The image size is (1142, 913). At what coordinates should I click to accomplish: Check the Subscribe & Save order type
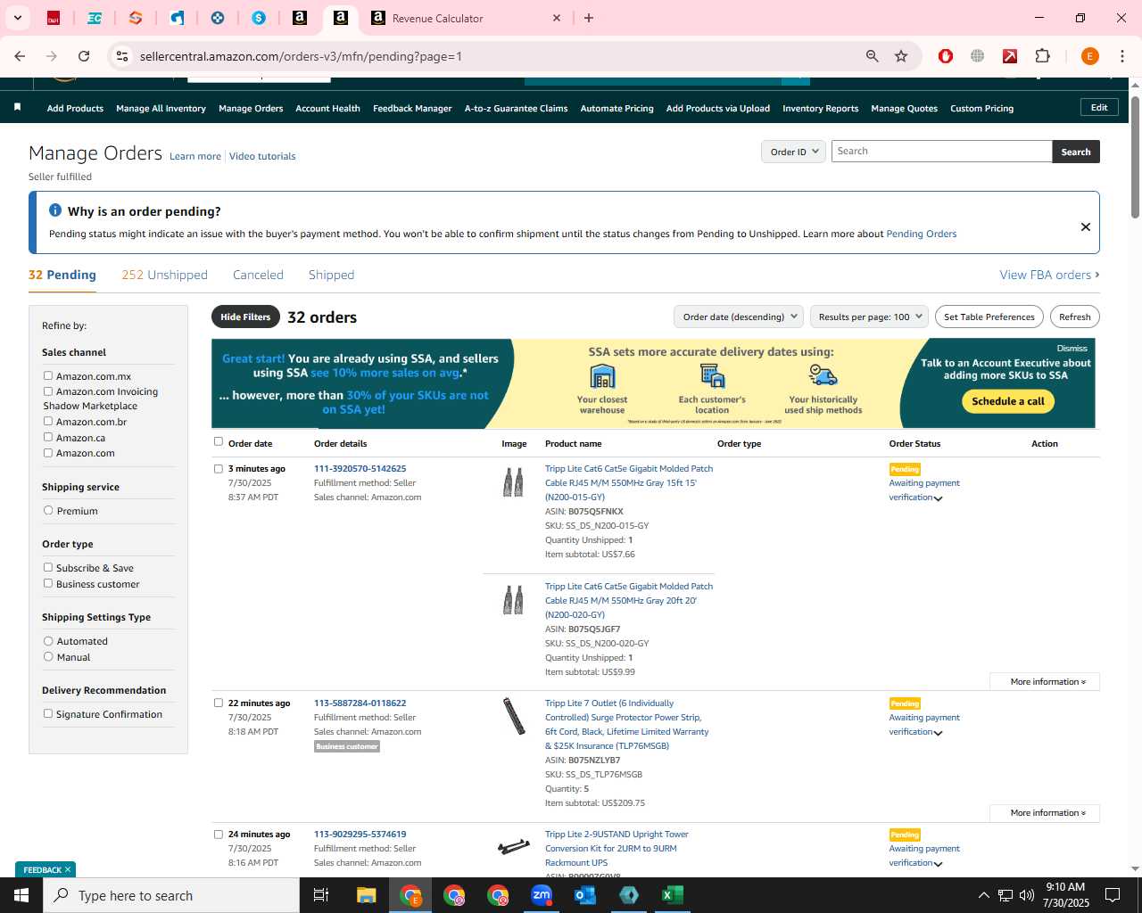coord(48,567)
